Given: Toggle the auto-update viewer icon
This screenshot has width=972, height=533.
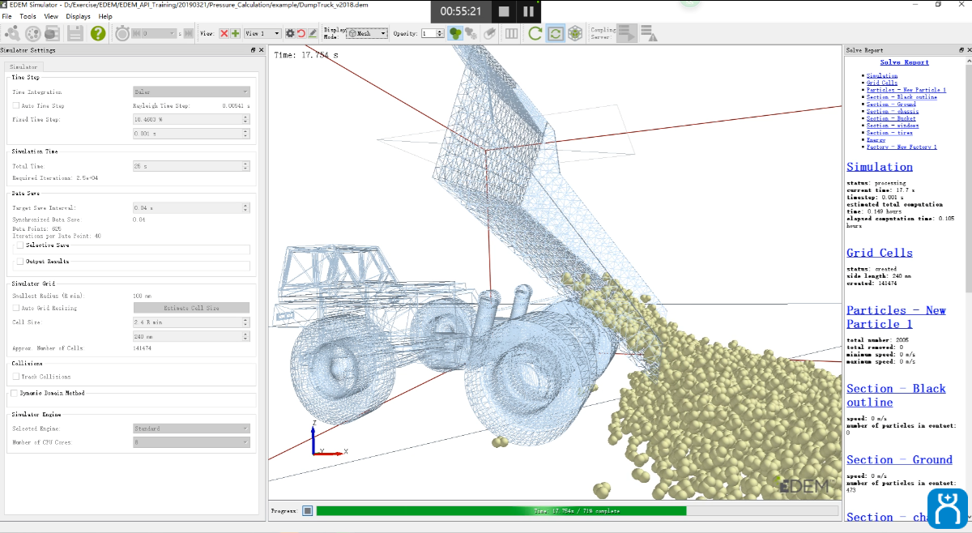Looking at the screenshot, I should click(x=555, y=33).
